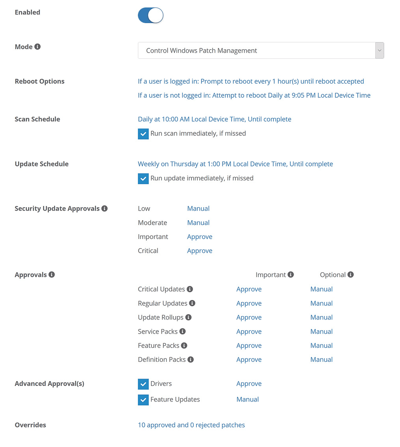
Task: Open the Mode info tooltip icon
Action: 38,46
